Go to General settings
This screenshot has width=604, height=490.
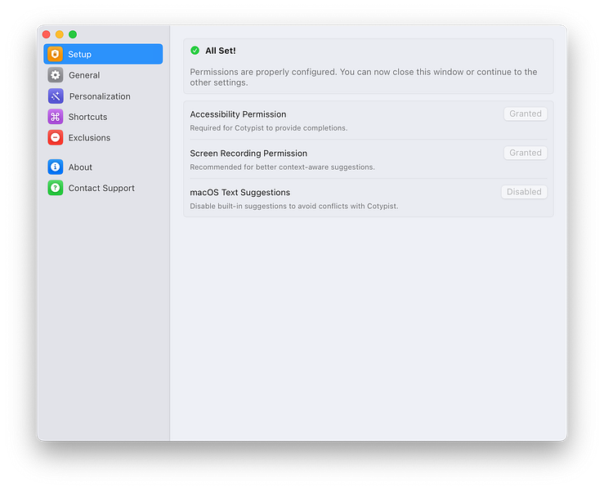pyautogui.click(x=103, y=75)
